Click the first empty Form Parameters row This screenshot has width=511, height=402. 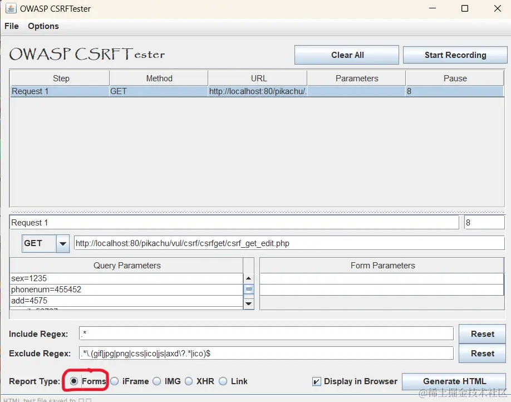click(x=382, y=278)
